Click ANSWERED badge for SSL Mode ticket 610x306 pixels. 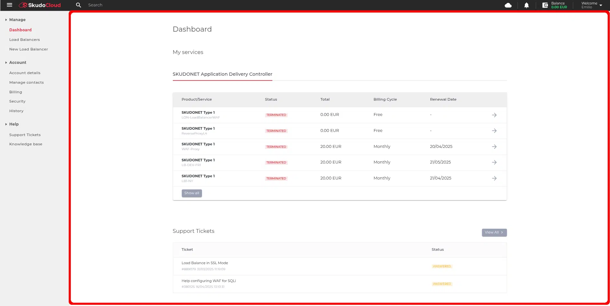pyautogui.click(x=442, y=266)
